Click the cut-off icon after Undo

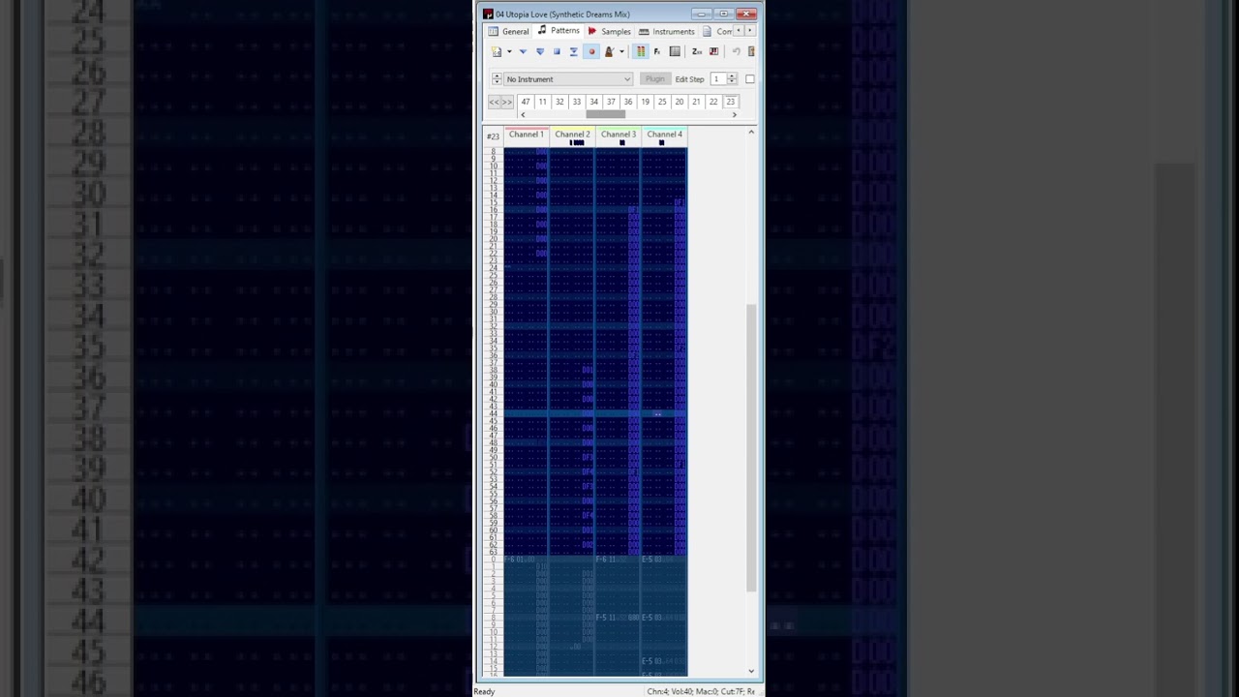[751, 51]
